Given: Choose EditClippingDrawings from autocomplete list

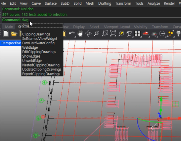Looking at the screenshot, I should coord(39,52).
